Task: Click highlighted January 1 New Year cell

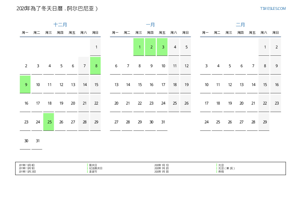Action: (139, 47)
